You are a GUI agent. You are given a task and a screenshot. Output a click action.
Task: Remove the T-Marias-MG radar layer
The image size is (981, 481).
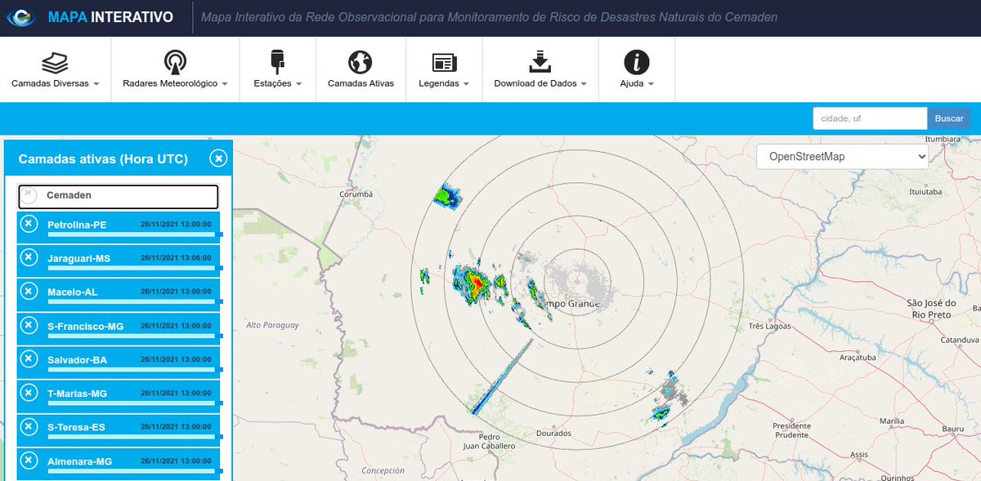pos(29,393)
